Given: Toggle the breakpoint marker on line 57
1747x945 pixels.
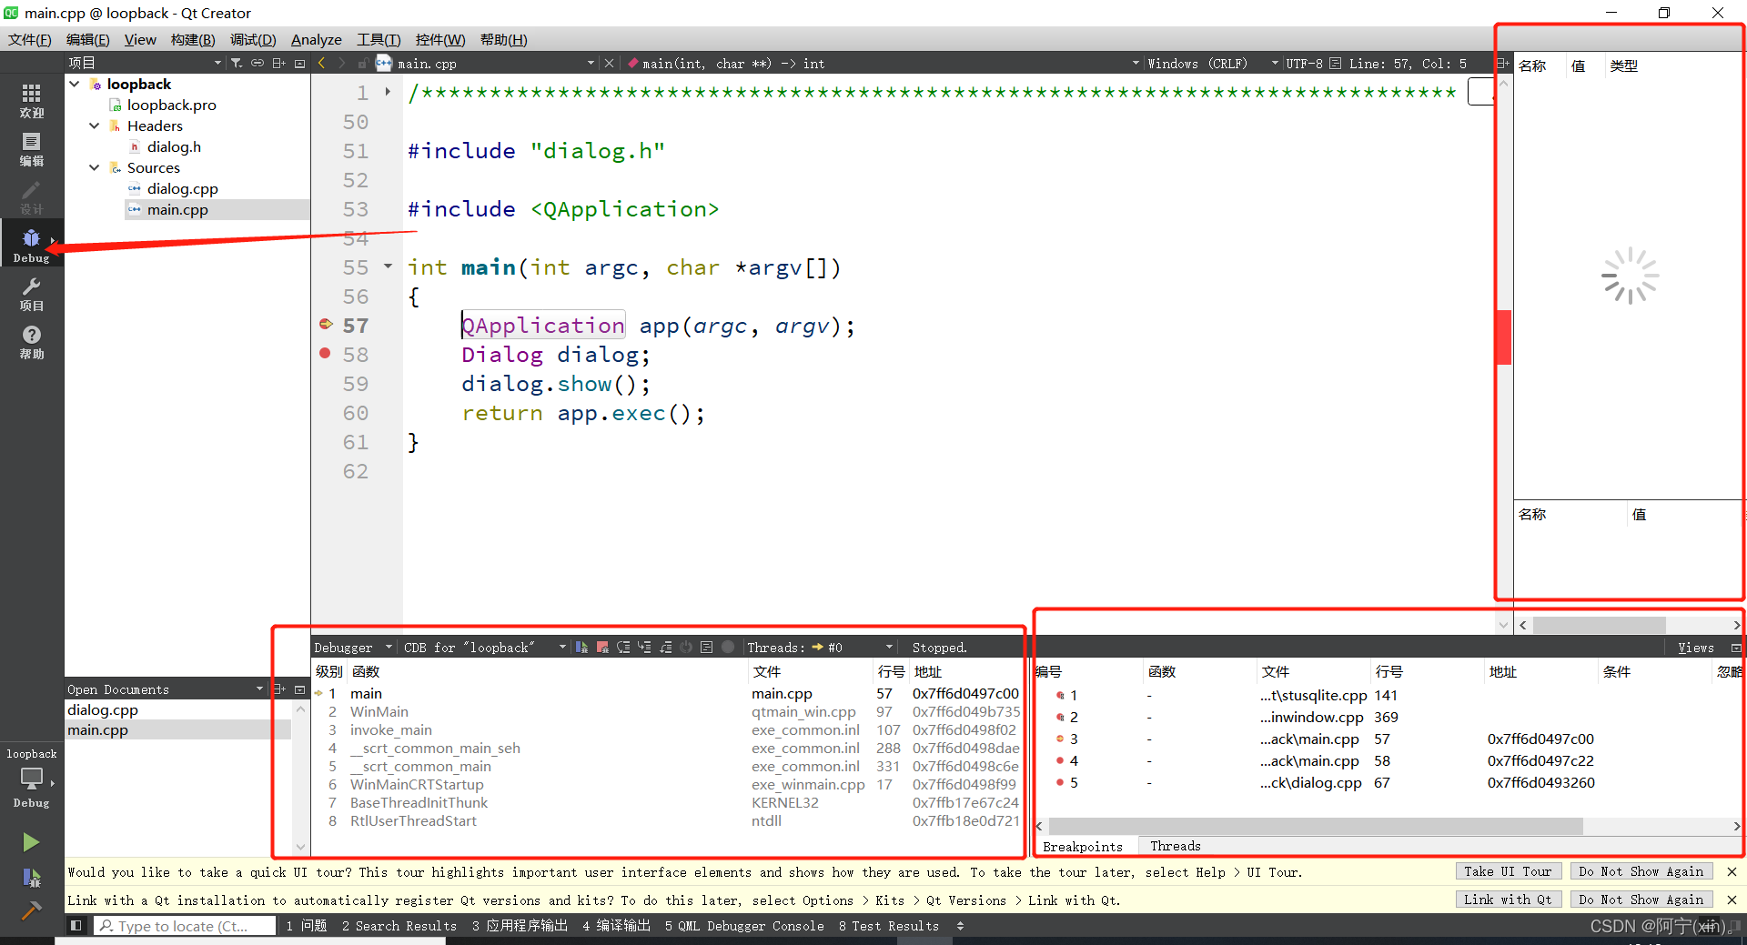Looking at the screenshot, I should point(325,325).
